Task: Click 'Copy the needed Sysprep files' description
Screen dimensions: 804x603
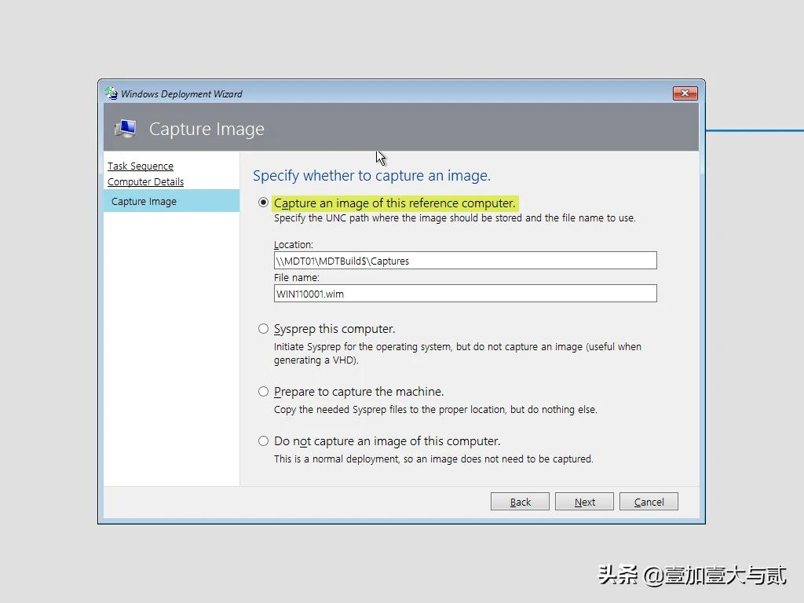Action: pos(435,410)
